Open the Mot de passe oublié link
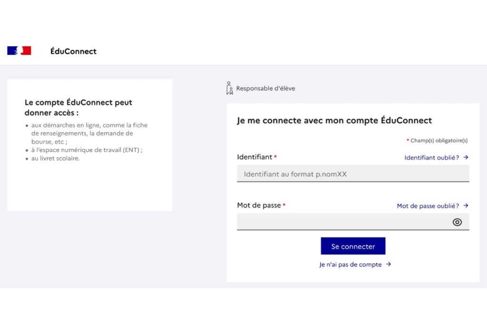487x325 pixels. click(x=428, y=206)
